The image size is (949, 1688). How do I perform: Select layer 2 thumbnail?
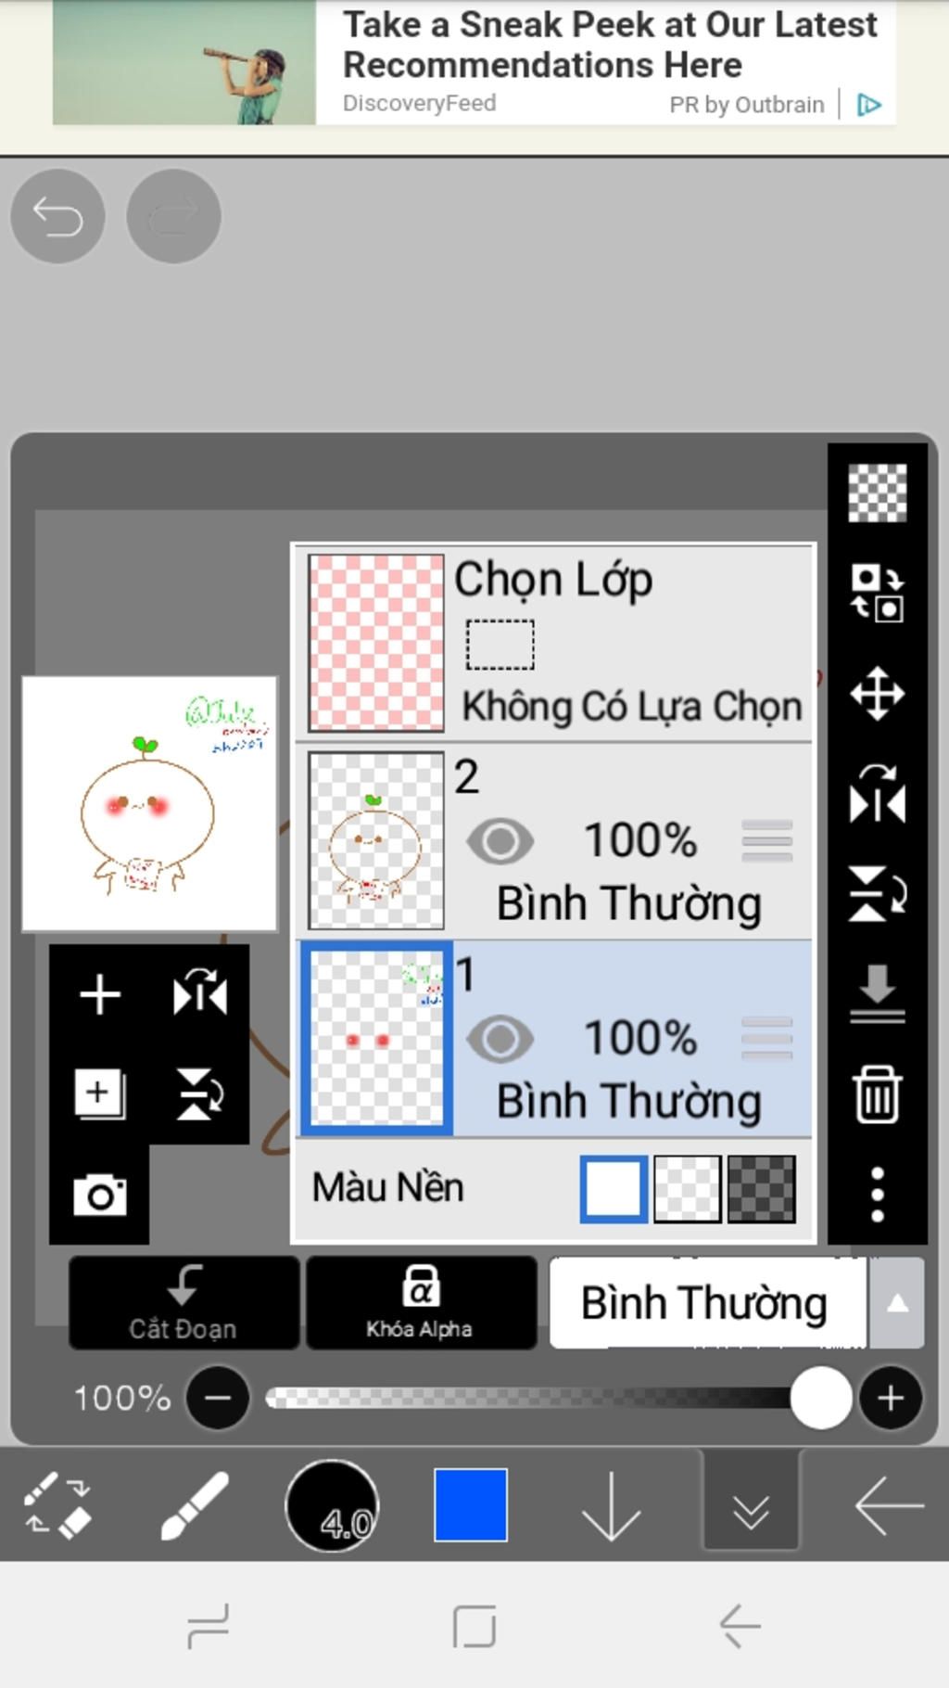tap(375, 840)
